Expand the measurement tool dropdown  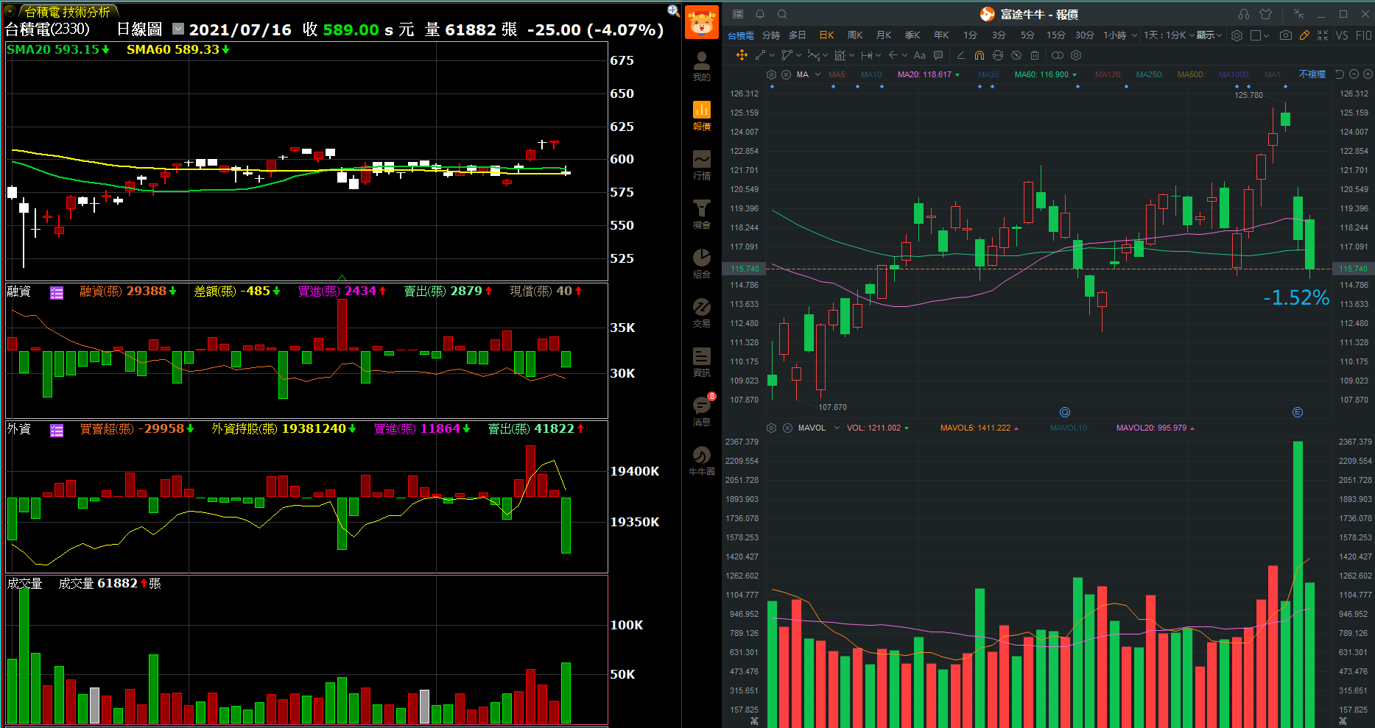(878, 55)
